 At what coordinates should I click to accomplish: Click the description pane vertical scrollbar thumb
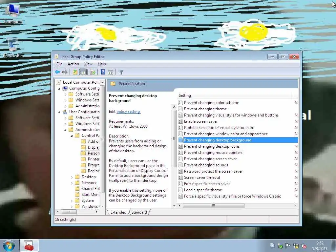[x=174, y=138]
